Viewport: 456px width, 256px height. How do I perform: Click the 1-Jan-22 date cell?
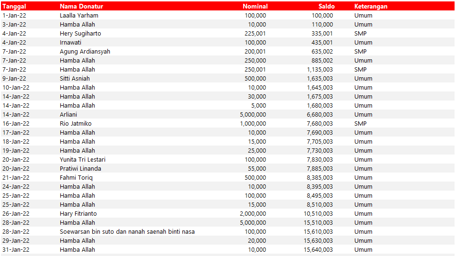[x=14, y=15]
